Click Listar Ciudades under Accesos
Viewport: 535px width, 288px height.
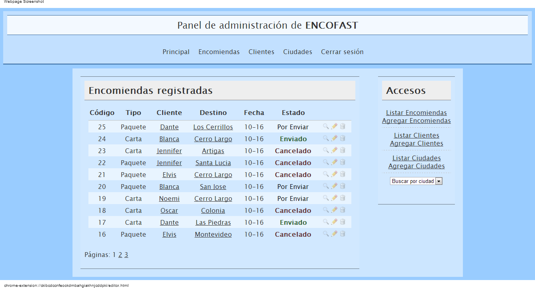pyautogui.click(x=416, y=158)
